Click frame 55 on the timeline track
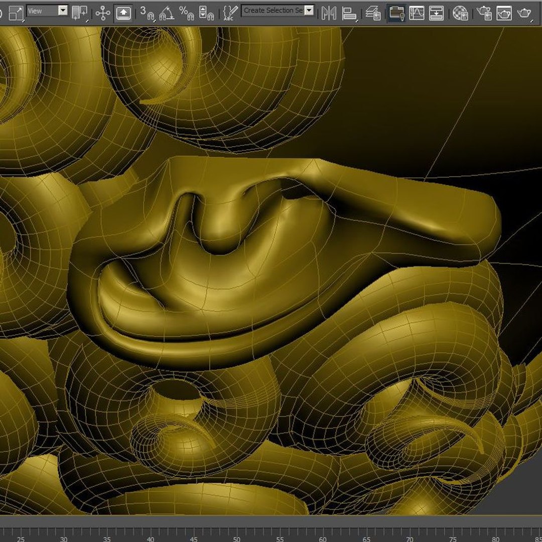Viewport: 542px width, 542px height. point(280,538)
